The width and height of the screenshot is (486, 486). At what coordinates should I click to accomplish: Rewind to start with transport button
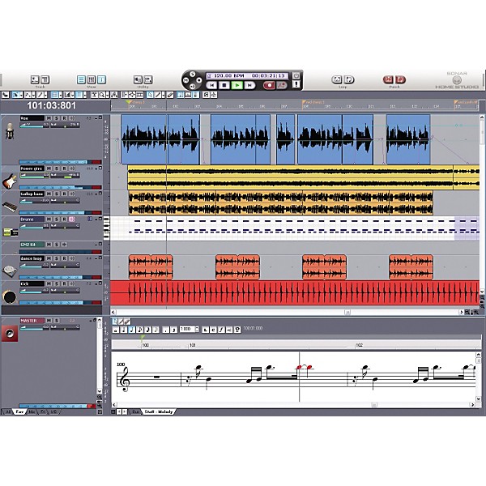(x=211, y=85)
